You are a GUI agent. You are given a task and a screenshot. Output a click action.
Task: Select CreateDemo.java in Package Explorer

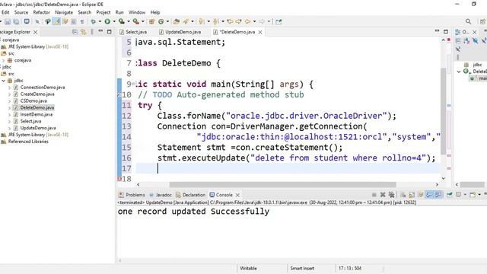(37, 94)
